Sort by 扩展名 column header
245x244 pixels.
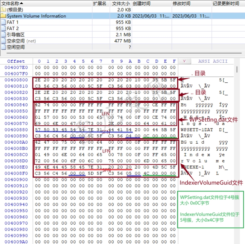pos(101,3)
